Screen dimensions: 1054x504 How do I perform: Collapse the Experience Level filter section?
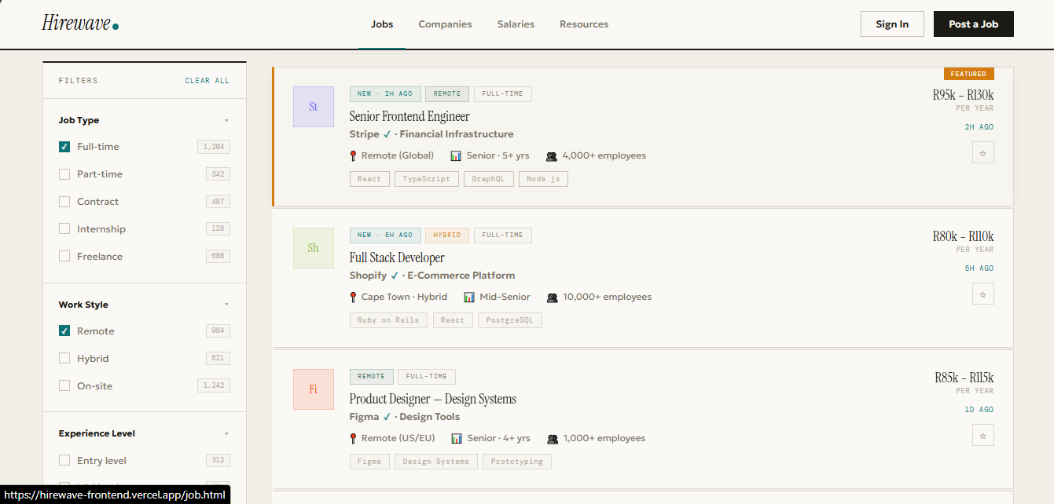226,433
